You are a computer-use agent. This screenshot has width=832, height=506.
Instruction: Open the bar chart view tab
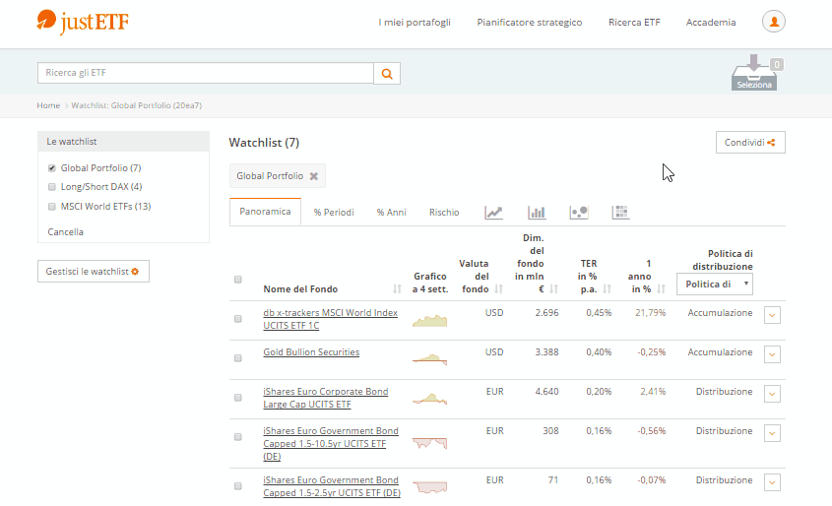point(537,212)
